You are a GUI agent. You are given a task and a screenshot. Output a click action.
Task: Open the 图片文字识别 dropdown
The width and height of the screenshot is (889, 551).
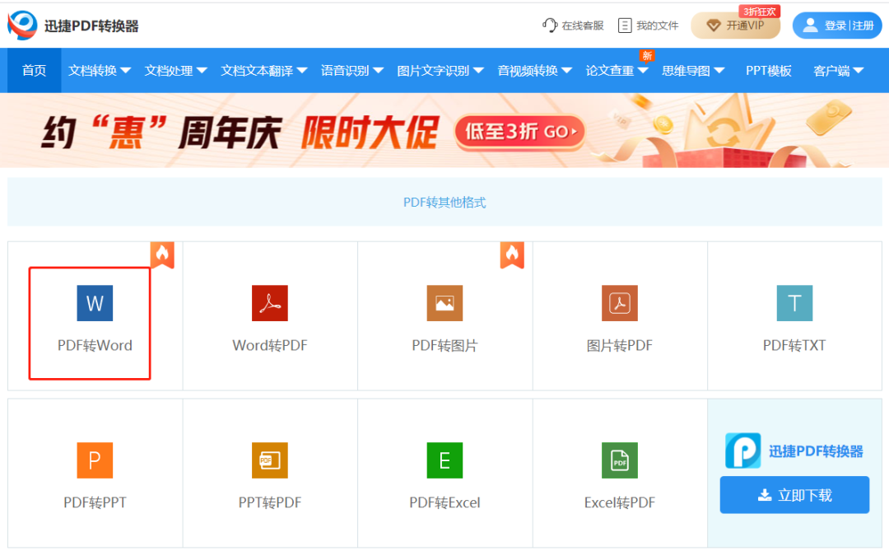pos(440,70)
